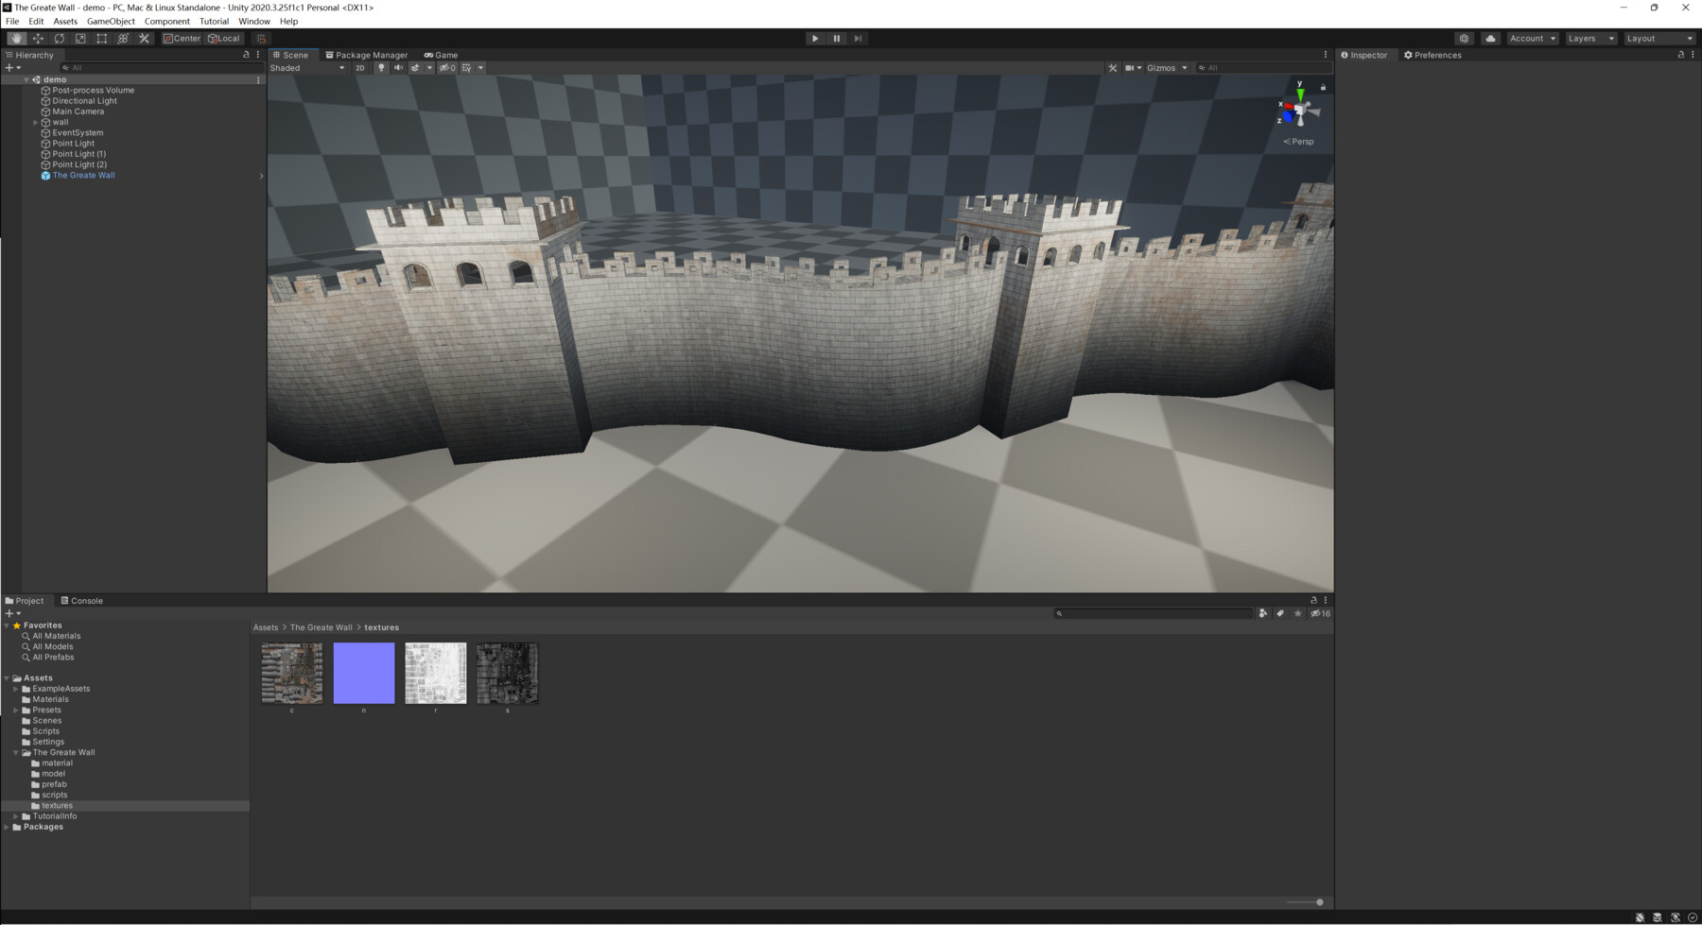This screenshot has height=925, width=1702.
Task: Toggle the Local/Global handle rotation button
Action: 224,39
